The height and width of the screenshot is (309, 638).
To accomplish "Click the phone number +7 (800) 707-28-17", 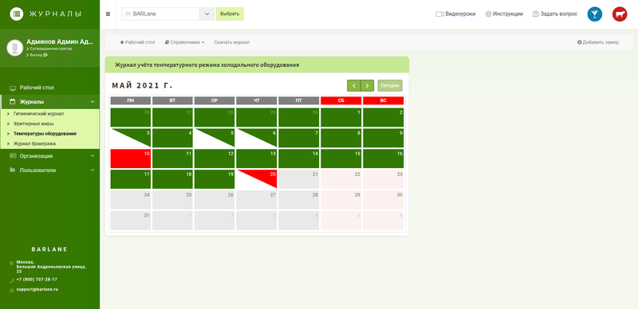I will coord(37,280).
